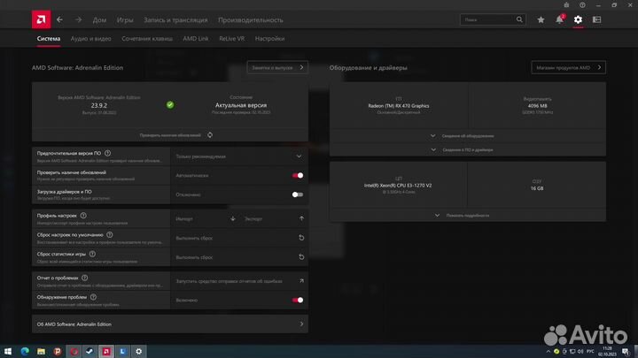The height and width of the screenshot is (358, 638).
Task: Open Microsoft Edge from taskbar
Action: [25, 352]
